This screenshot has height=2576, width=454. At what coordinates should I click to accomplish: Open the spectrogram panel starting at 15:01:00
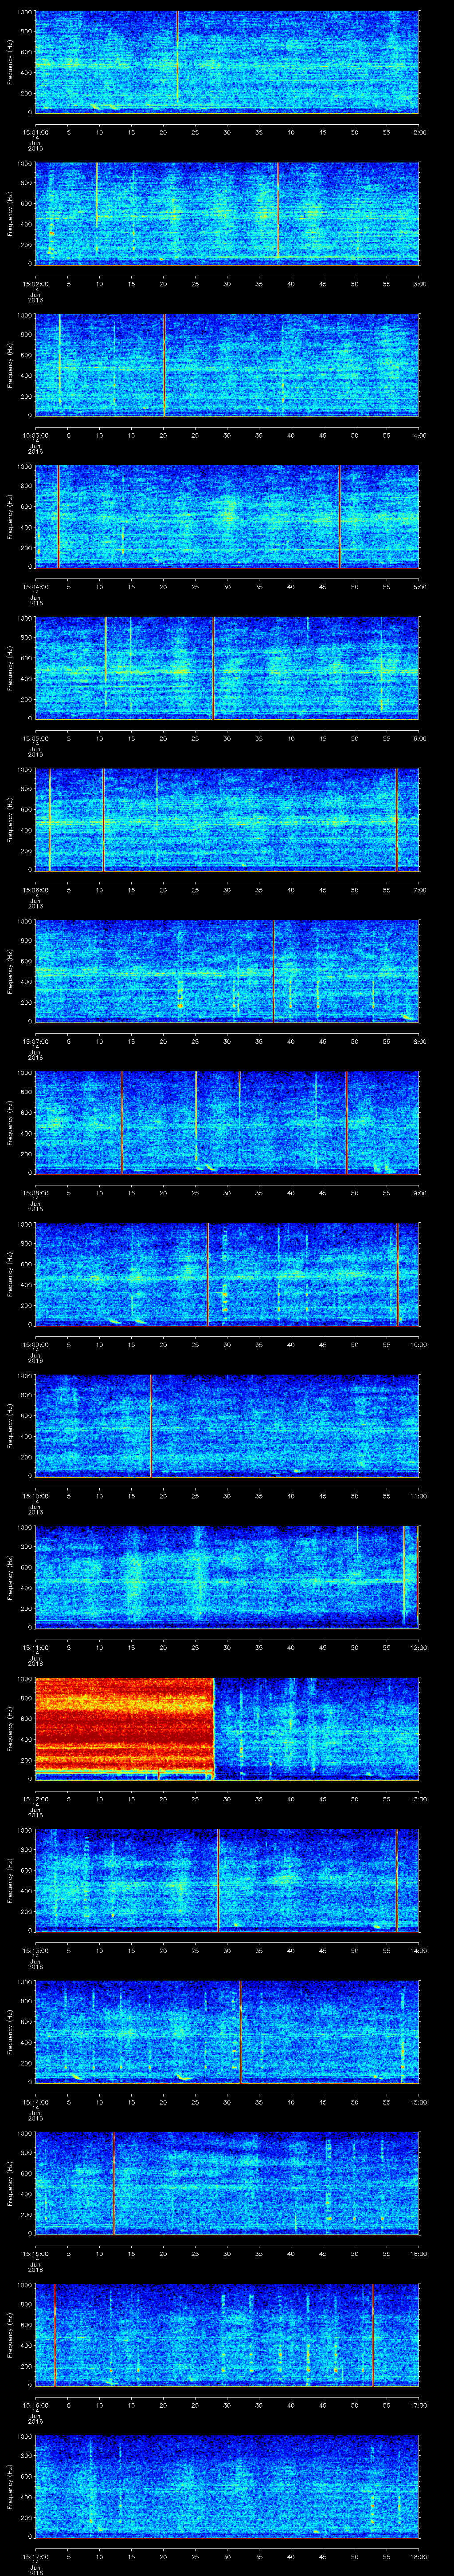[227, 62]
